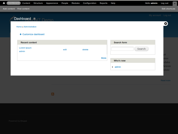
Task: Edit the Lorem Ipsum content
Action: (65, 50)
